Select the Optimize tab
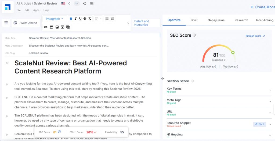Image resolution: width=275 pixels, height=141 pixels. (x=174, y=20)
